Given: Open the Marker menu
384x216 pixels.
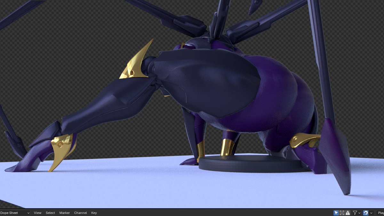Looking at the screenshot, I should click(65, 213).
